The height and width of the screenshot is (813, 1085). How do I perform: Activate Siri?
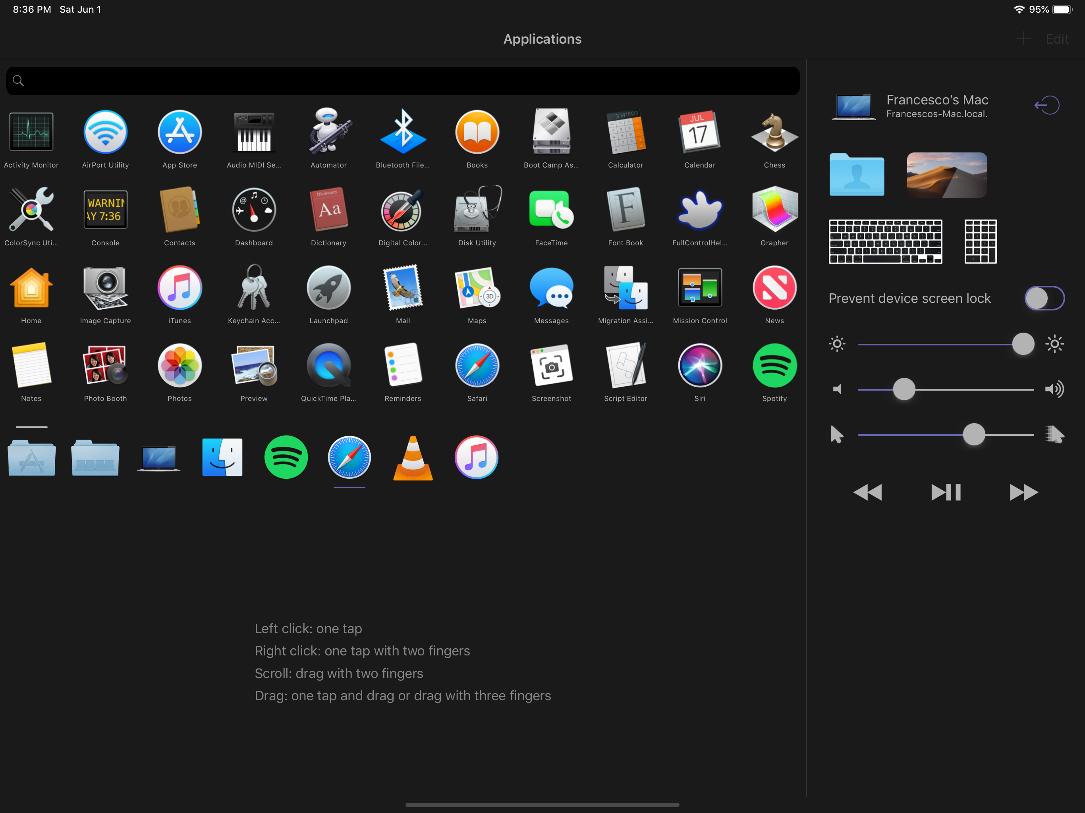[x=700, y=365]
